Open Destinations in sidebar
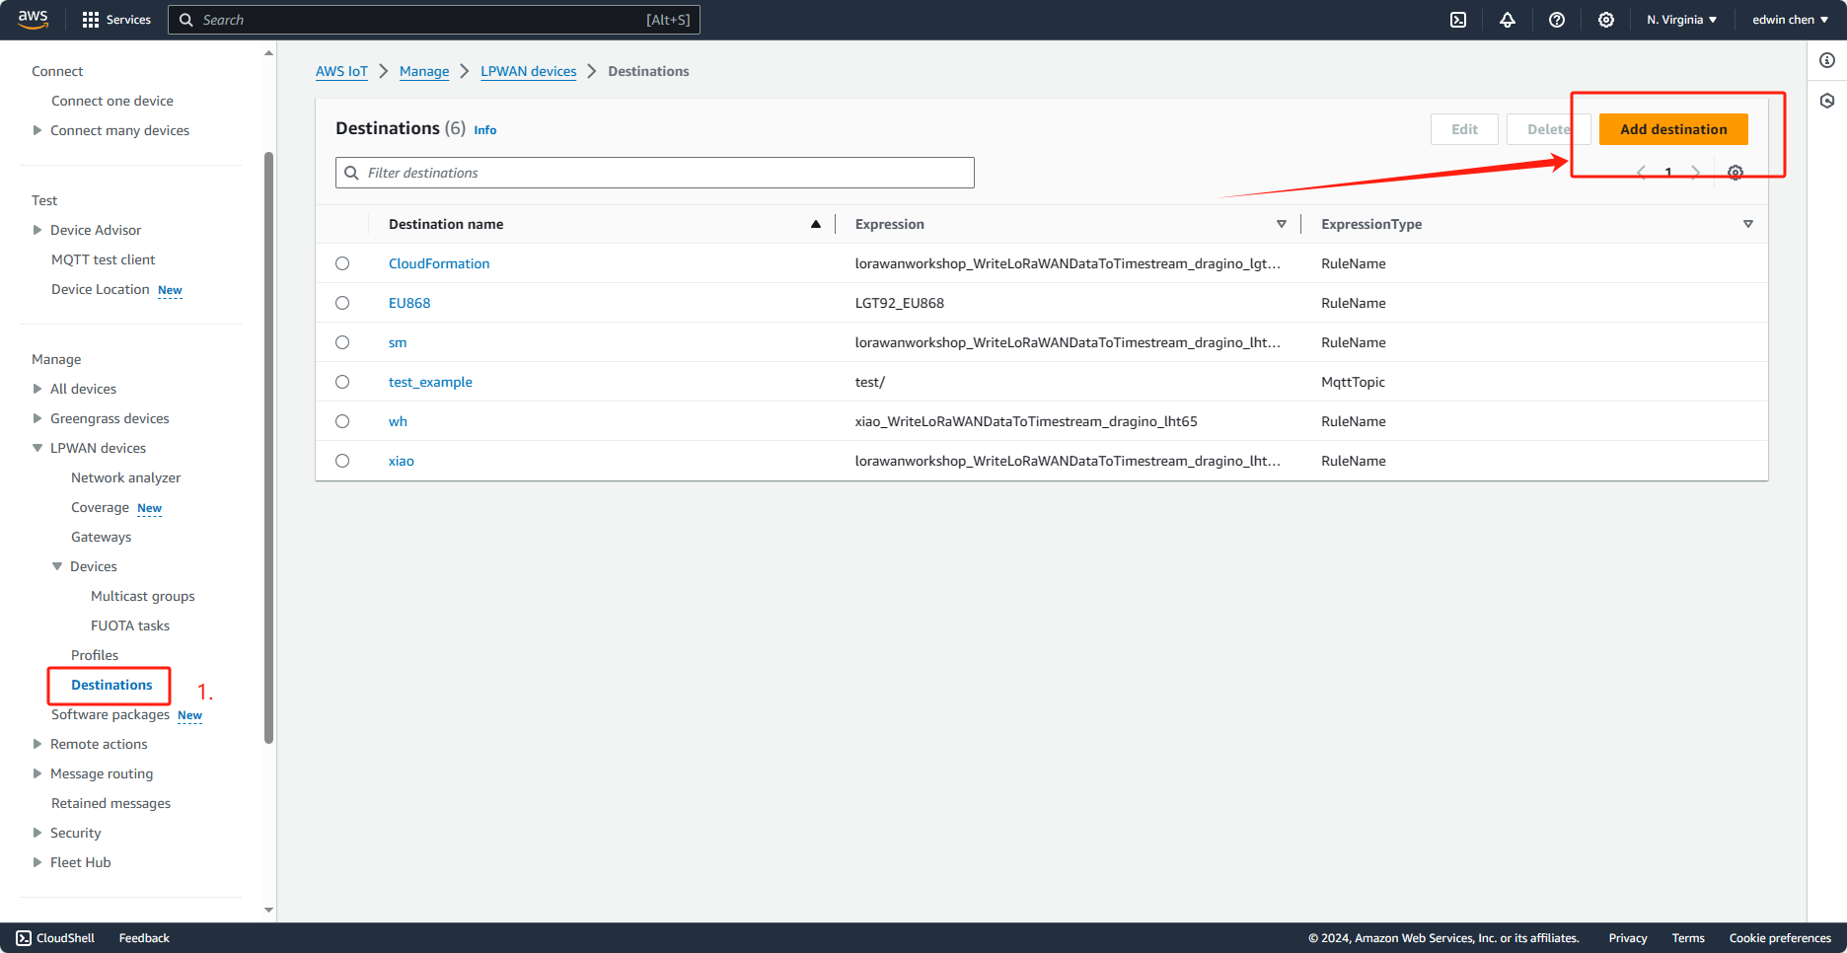Screen dimensions: 1847x953 111,685
